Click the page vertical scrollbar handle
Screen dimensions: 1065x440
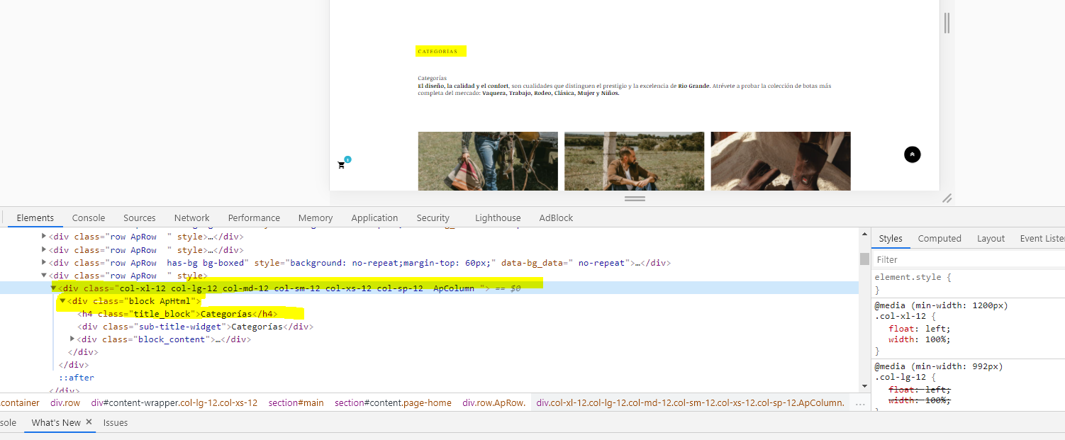[947, 23]
